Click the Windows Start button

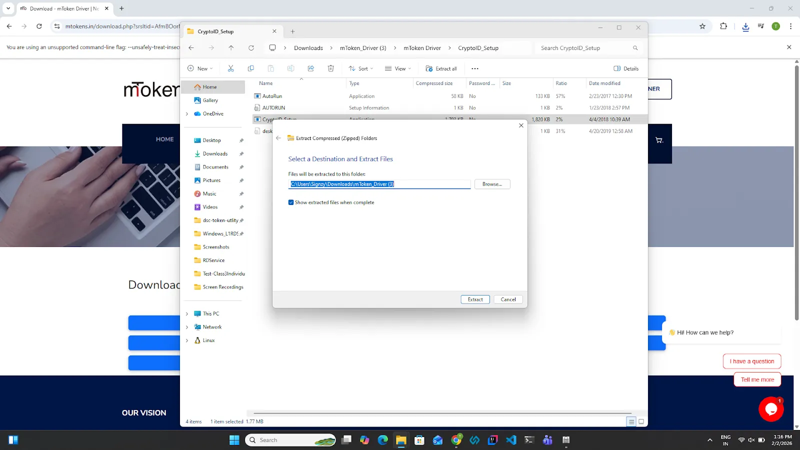tap(234, 440)
